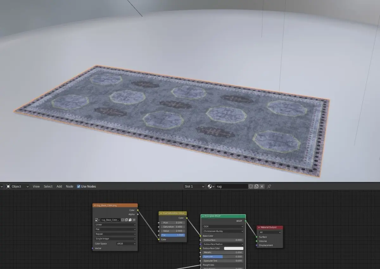The width and height of the screenshot is (380, 269).
Task: Unlink image from the texture node
Action: [x=134, y=220]
